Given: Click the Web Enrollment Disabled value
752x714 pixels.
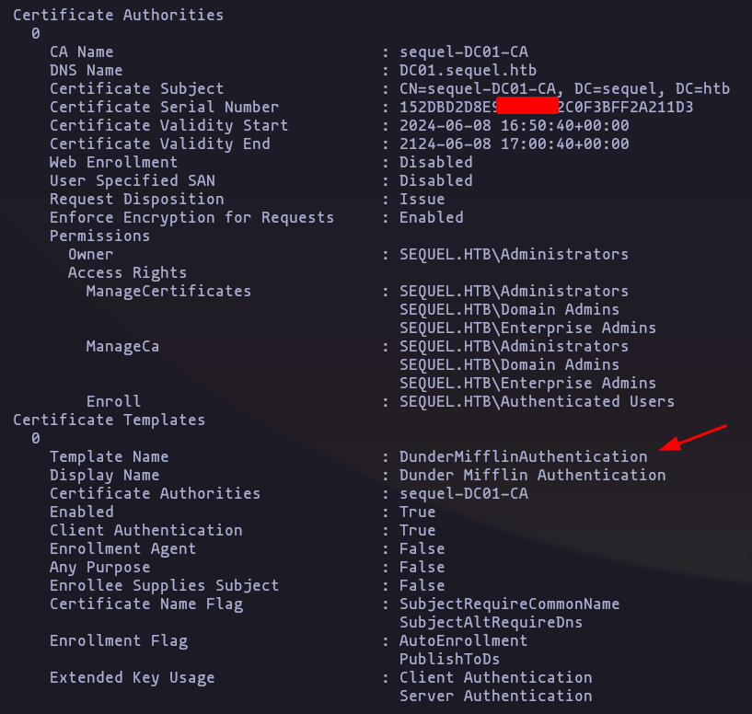Looking at the screenshot, I should [436, 162].
